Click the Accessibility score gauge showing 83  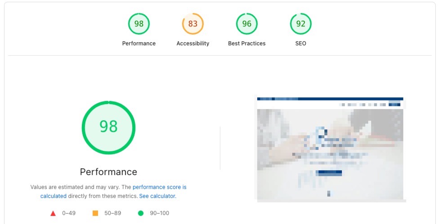(x=193, y=24)
